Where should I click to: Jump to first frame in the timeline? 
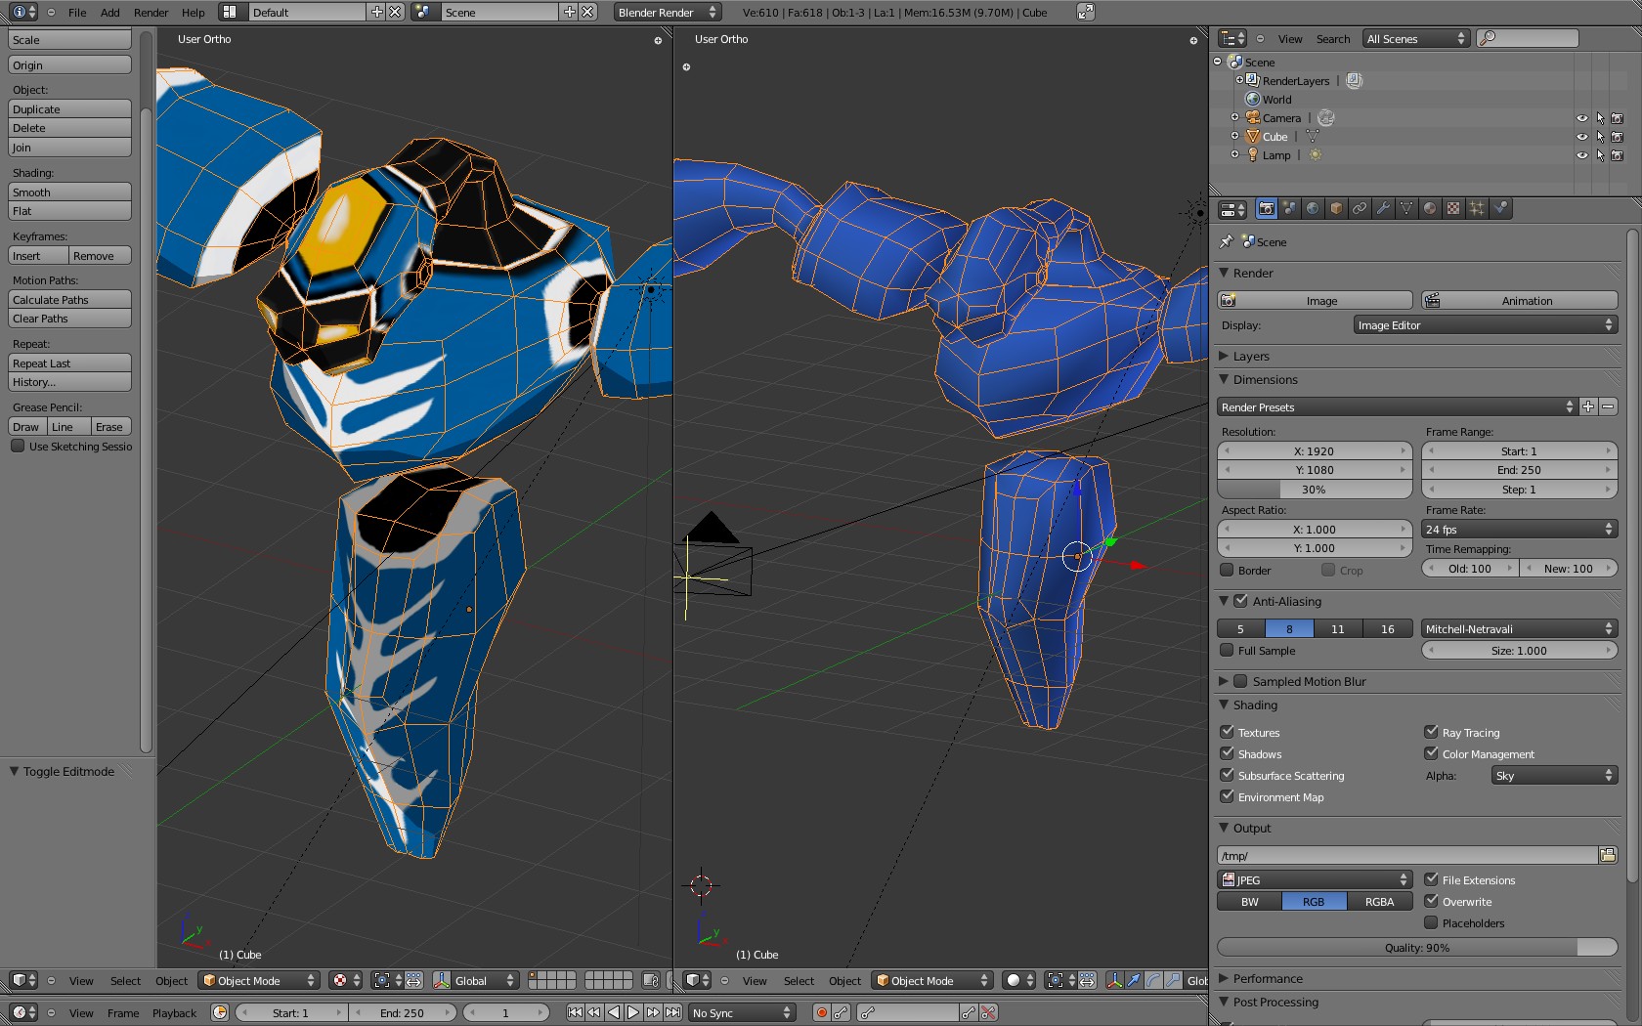pos(576,1013)
